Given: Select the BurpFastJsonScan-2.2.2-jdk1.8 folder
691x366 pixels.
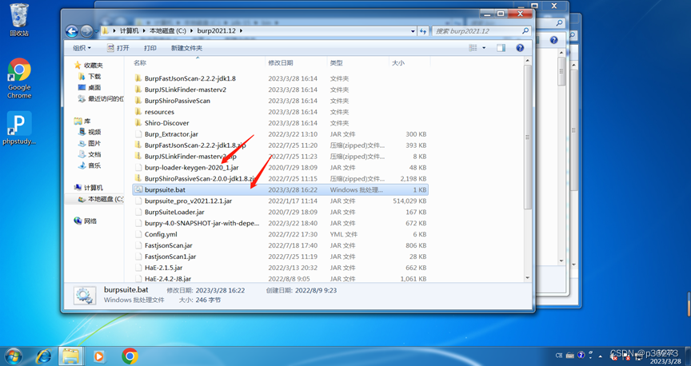Looking at the screenshot, I should pyautogui.click(x=190, y=78).
